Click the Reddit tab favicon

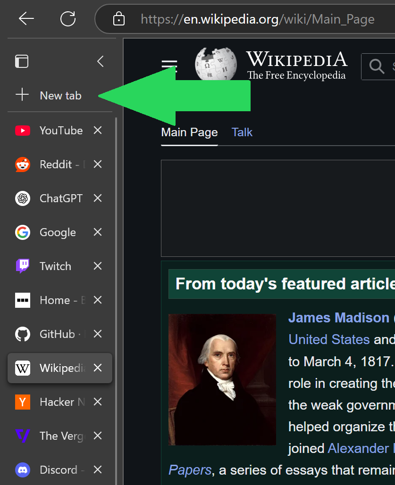[x=22, y=164]
